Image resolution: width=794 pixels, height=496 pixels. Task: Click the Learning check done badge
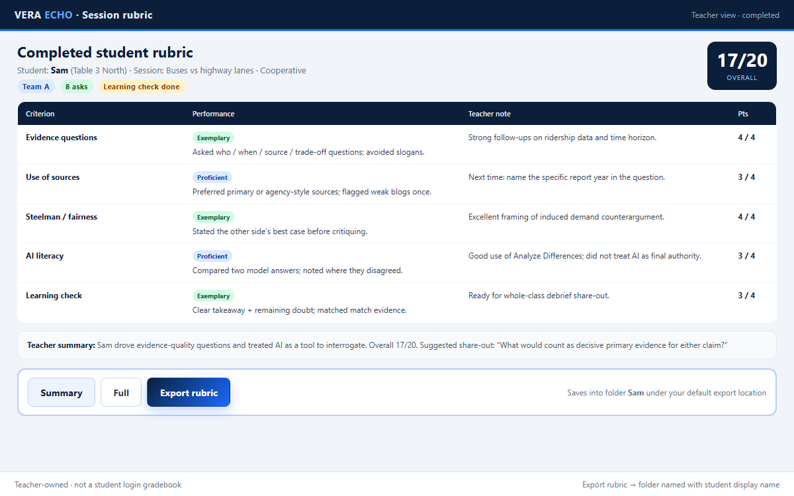(142, 87)
